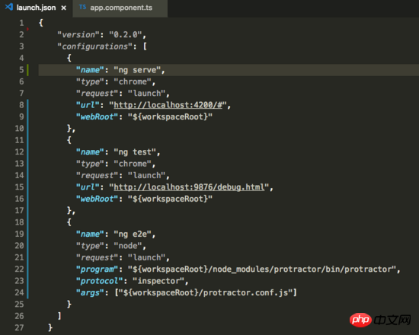This screenshot has width=419, height=335.
Task: Click the "configurations" key on line 3
Action: pos(95,46)
